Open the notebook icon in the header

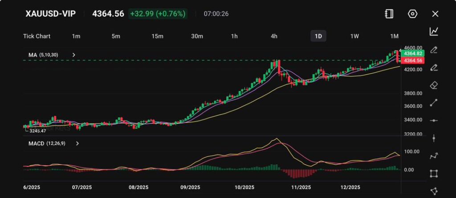pos(389,14)
